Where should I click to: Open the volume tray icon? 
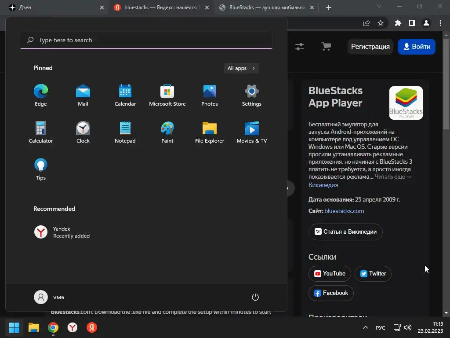pos(407,327)
